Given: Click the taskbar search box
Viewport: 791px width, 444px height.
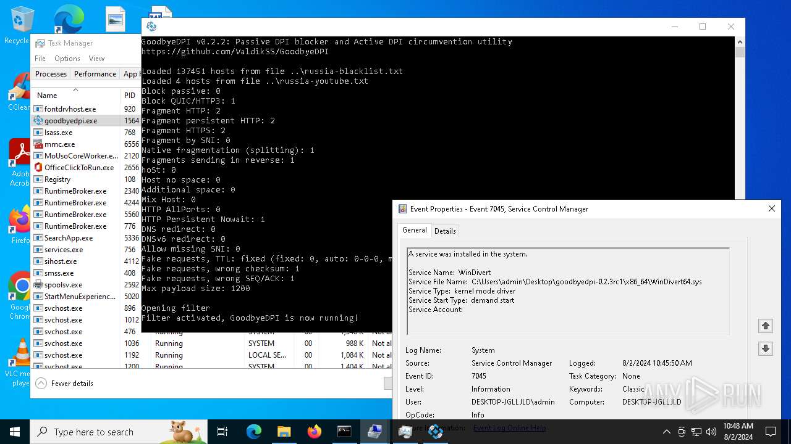Looking at the screenshot, I should pos(119,432).
